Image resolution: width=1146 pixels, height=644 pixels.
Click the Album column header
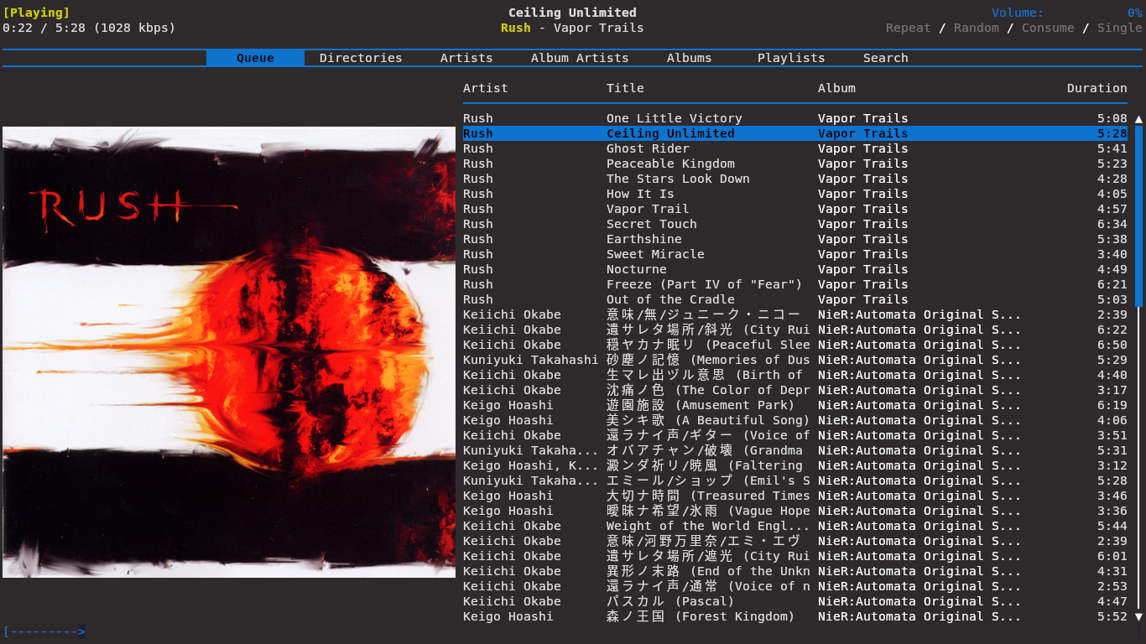pos(836,88)
